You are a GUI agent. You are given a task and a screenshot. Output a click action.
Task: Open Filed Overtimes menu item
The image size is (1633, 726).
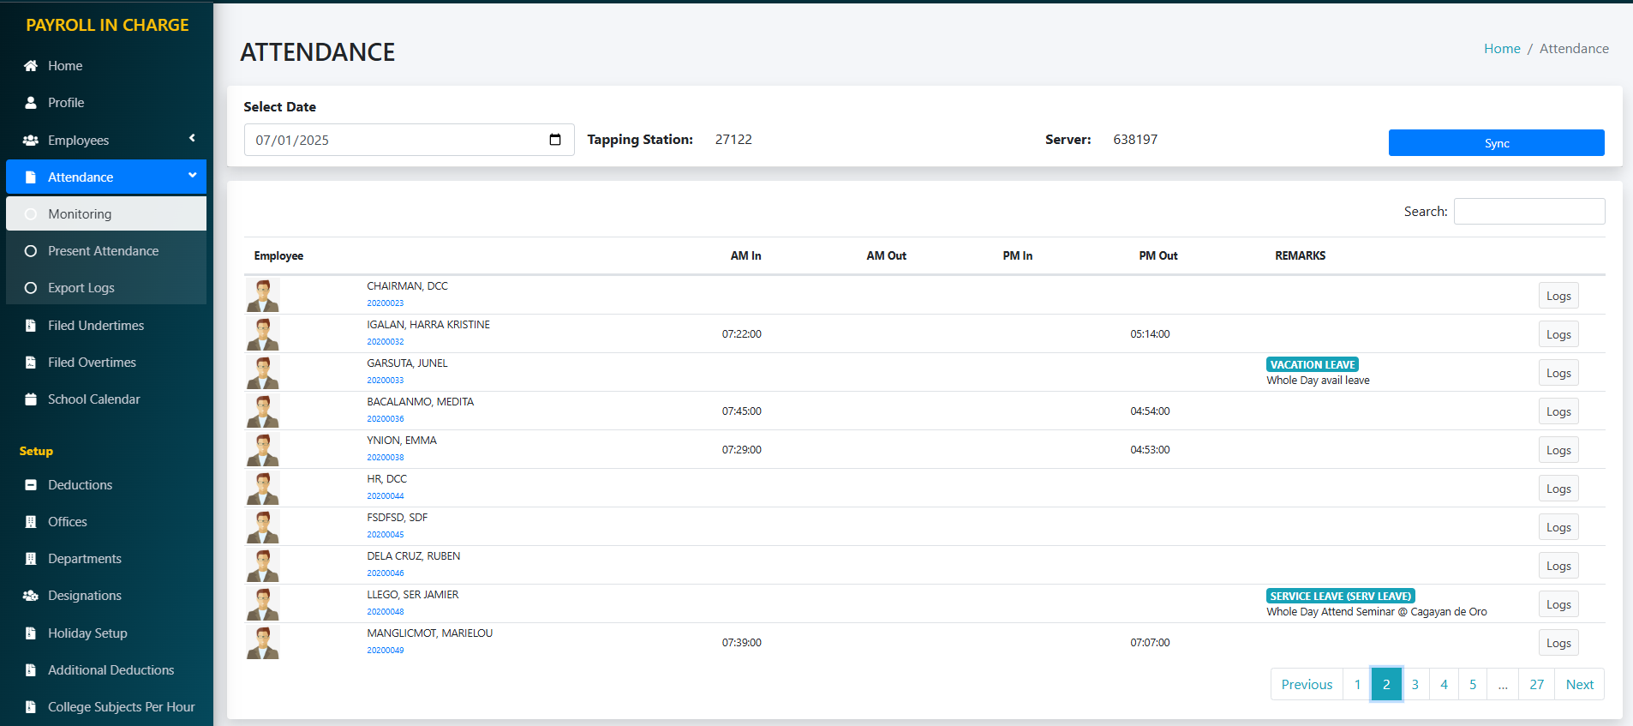pyautogui.click(x=92, y=363)
